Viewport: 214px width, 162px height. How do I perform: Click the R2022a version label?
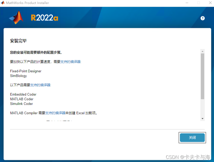click(x=45, y=18)
